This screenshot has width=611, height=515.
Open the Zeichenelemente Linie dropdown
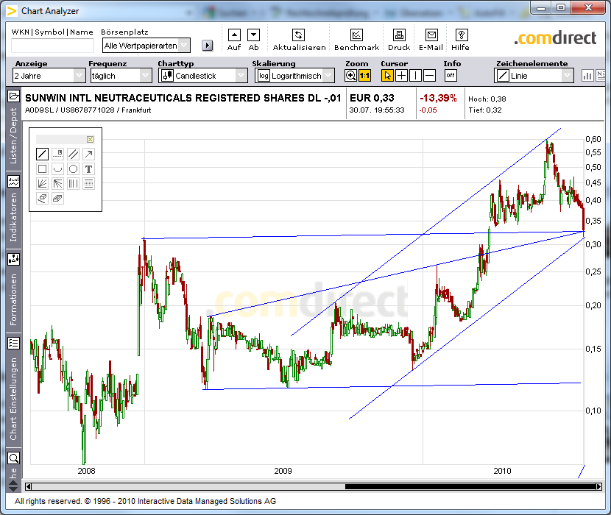pos(534,76)
